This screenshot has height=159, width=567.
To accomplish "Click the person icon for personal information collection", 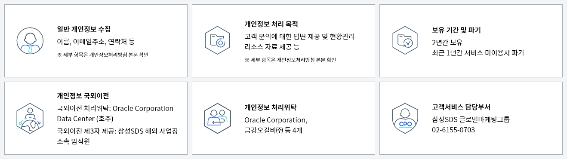I will (30, 41).
